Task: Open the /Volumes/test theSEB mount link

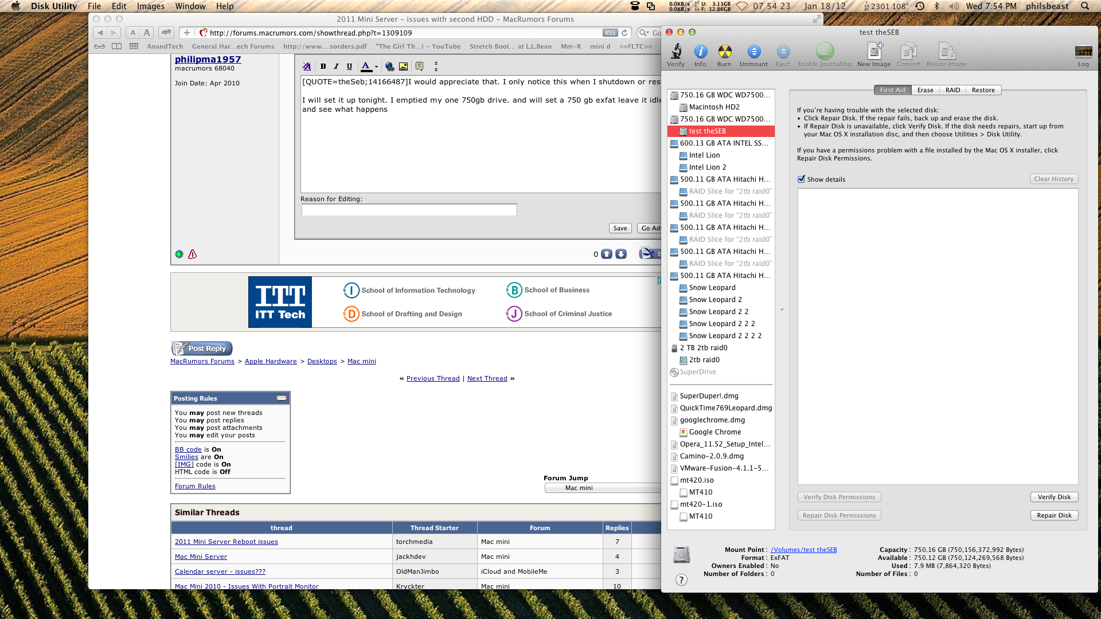Action: point(803,550)
